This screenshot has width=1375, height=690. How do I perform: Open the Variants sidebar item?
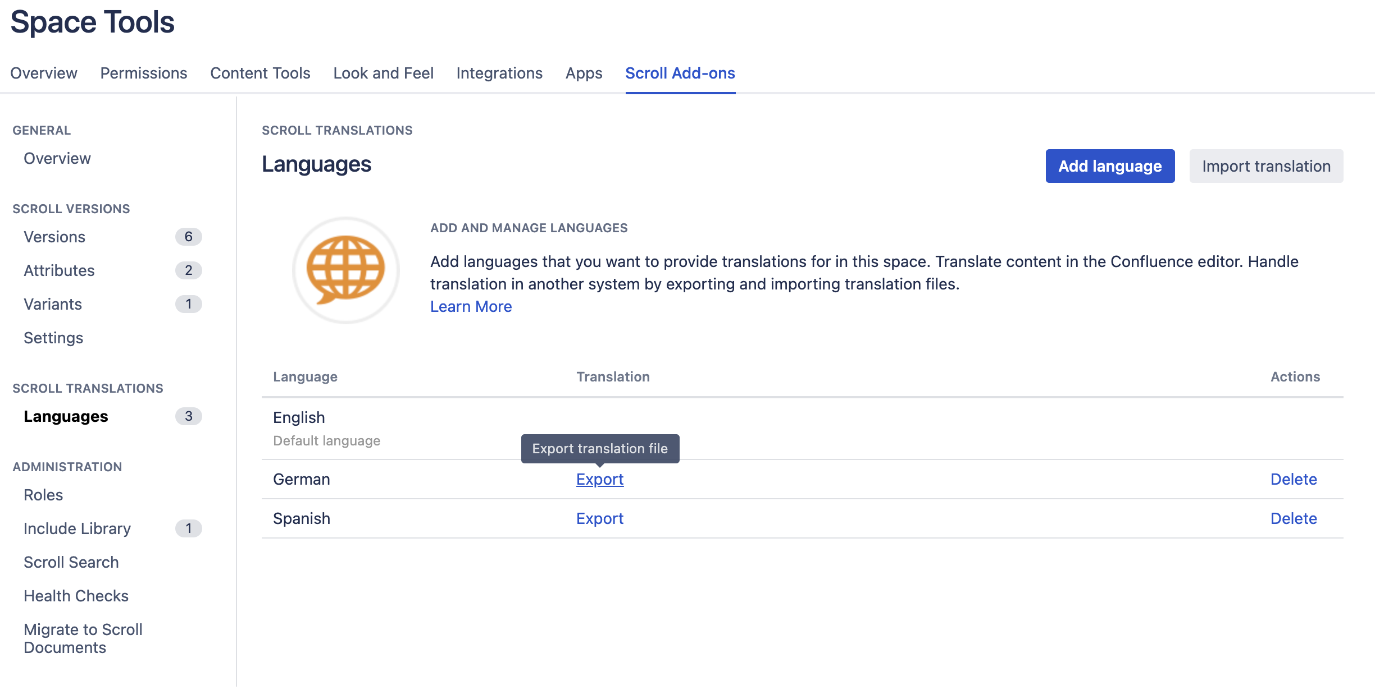[x=53, y=304]
